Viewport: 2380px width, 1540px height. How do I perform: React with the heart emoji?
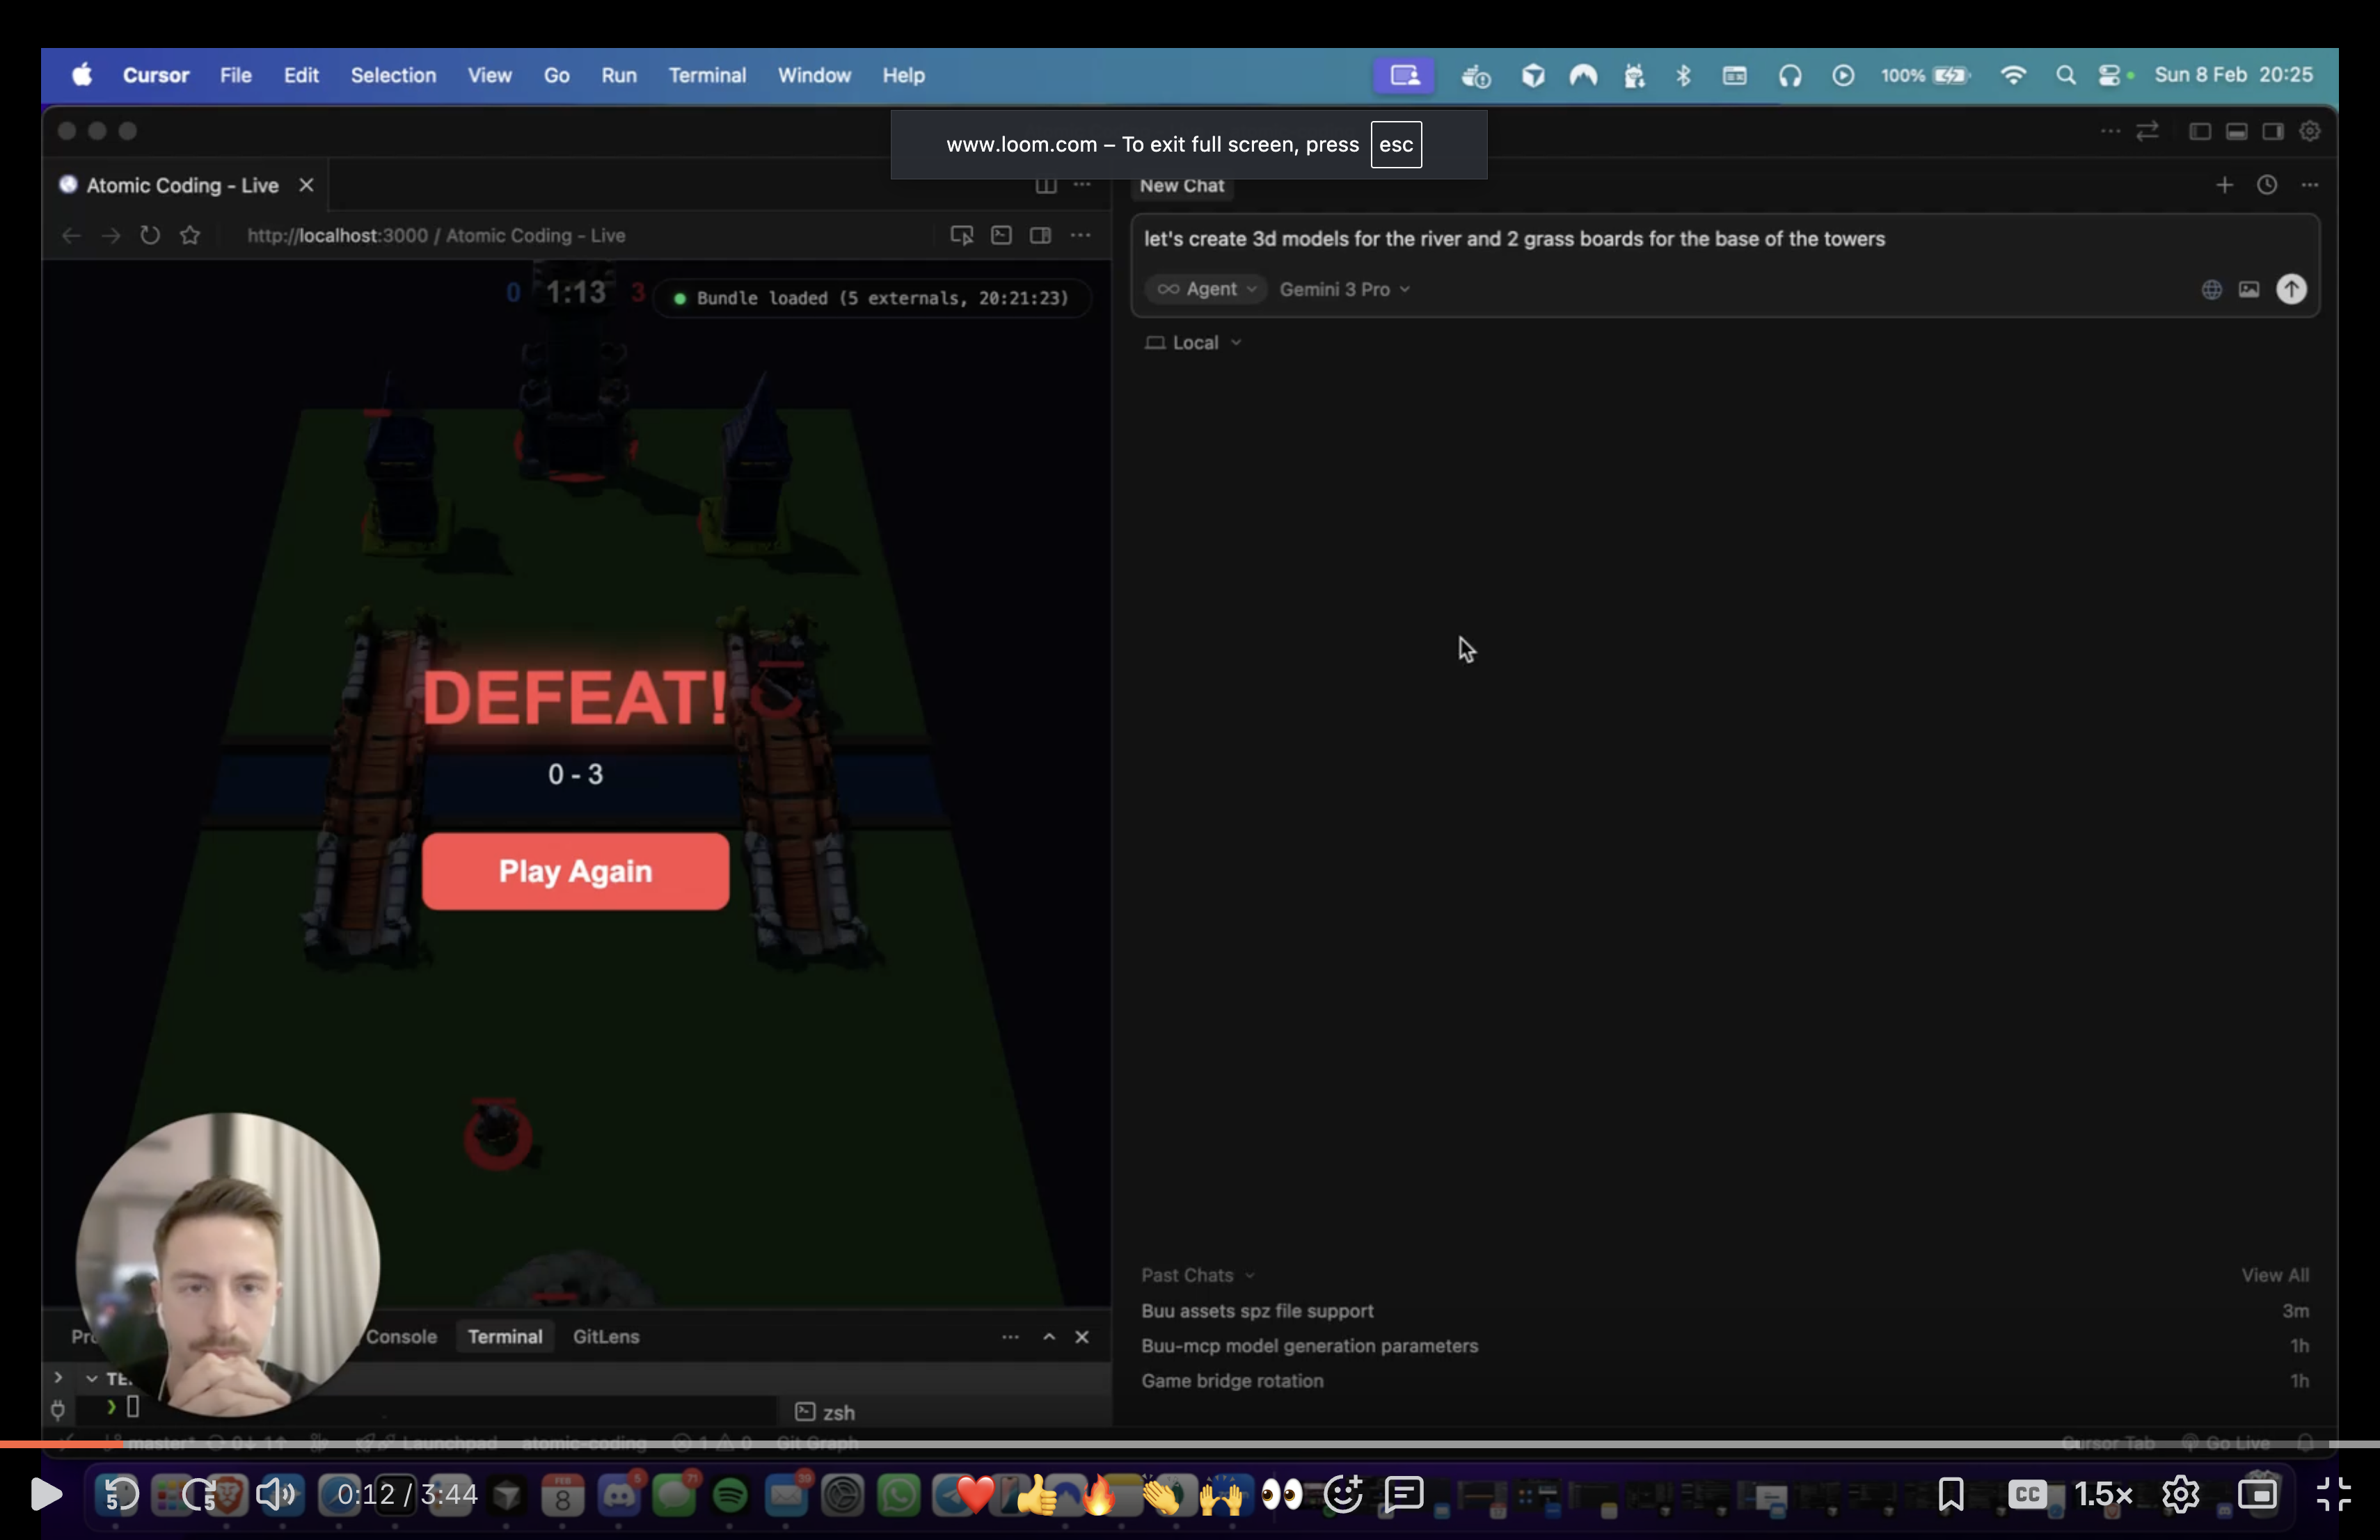pos(975,1494)
